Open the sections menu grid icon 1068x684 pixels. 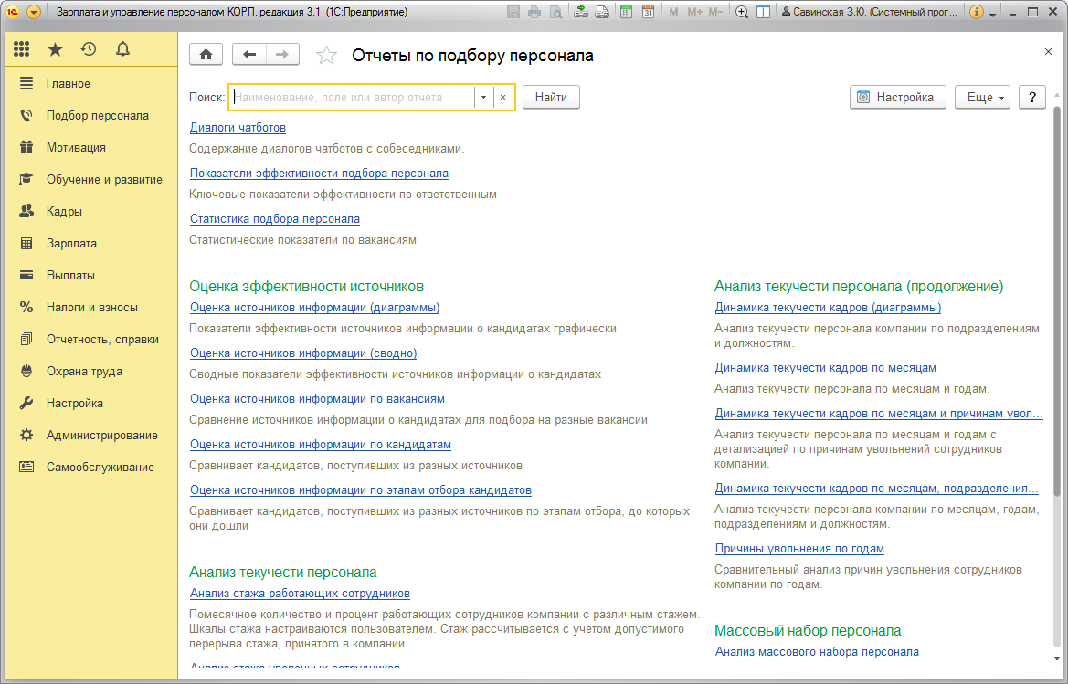point(22,49)
